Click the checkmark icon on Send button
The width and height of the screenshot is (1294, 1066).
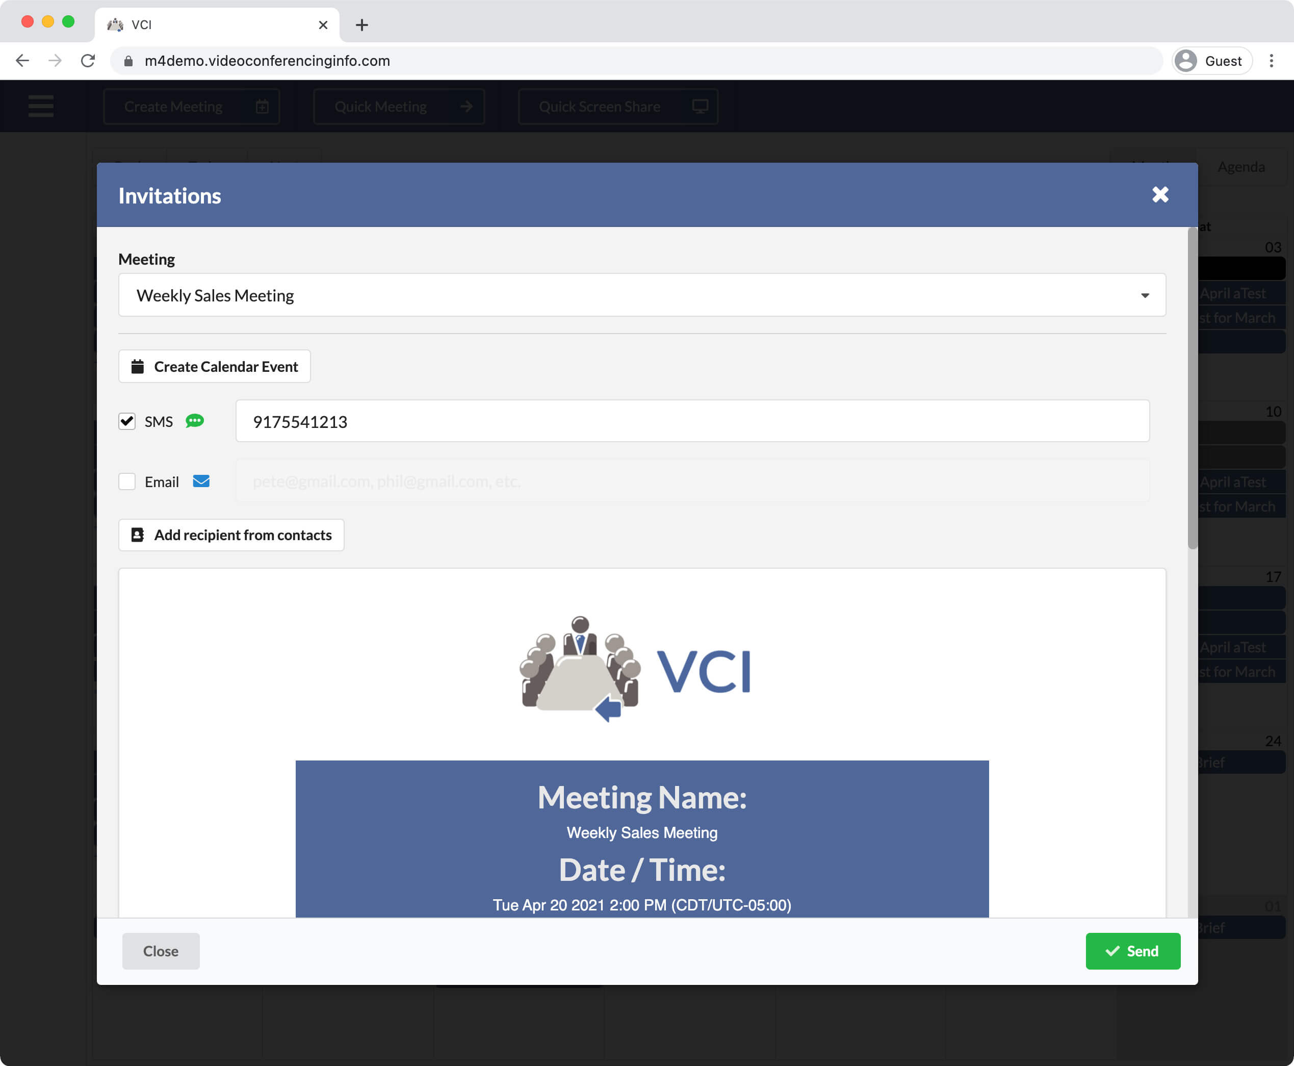(x=1112, y=951)
